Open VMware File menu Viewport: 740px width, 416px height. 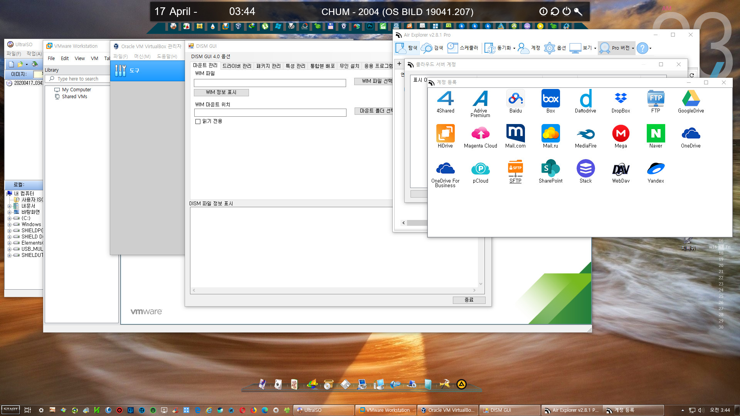[x=51, y=59]
